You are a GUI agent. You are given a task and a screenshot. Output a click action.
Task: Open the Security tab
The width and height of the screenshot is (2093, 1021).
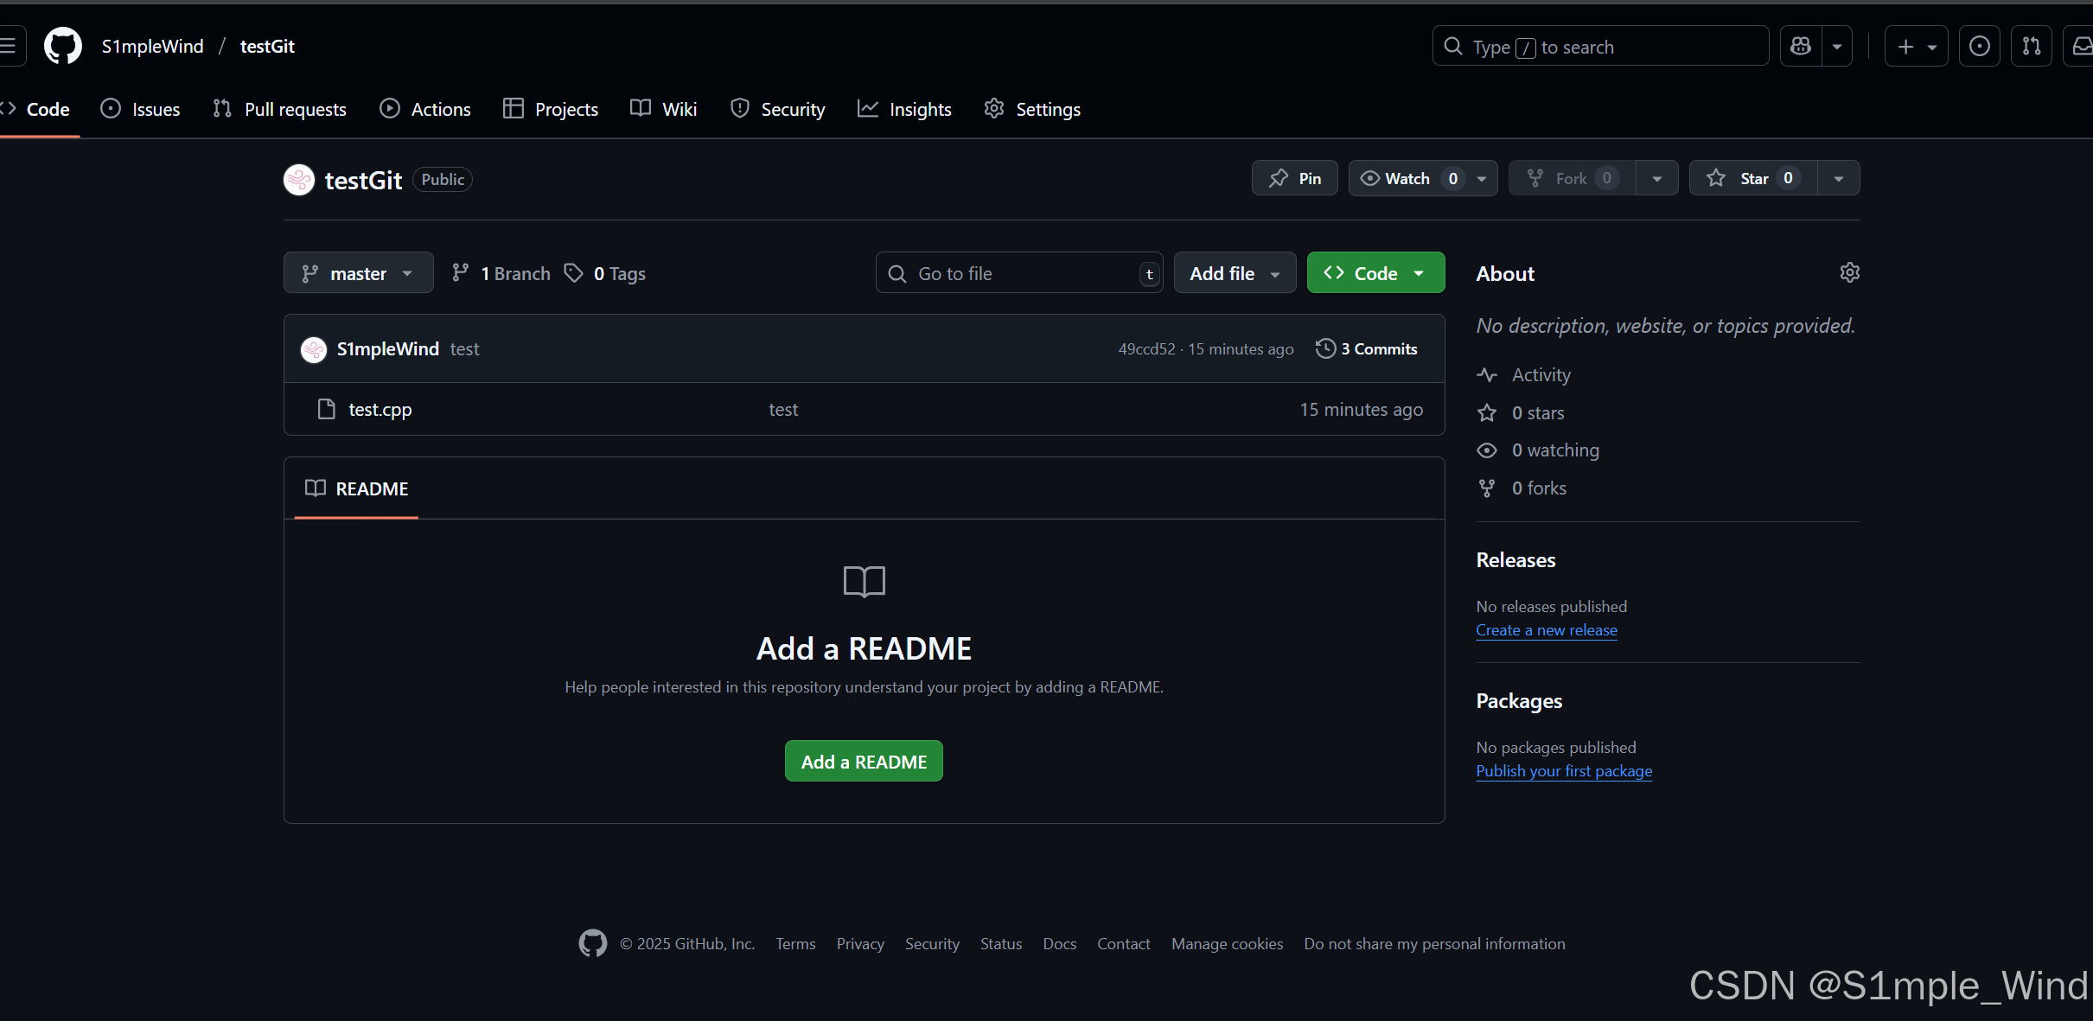click(778, 109)
